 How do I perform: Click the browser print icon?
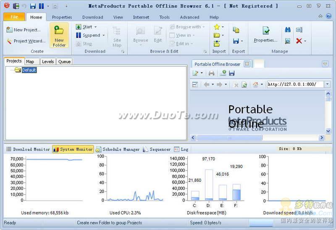(x=211, y=73)
